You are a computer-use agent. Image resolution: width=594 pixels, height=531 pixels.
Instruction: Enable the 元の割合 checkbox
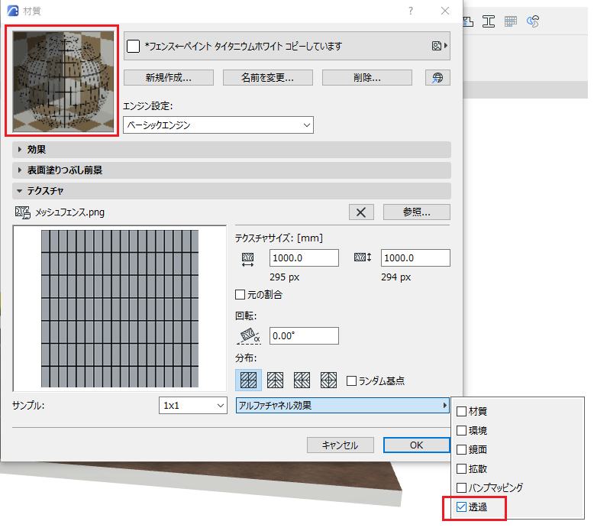(x=240, y=294)
